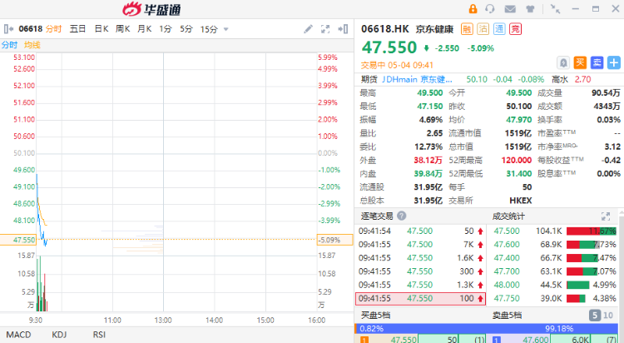Select the KDJ indicator tab
The image size is (624, 343).
click(59, 335)
